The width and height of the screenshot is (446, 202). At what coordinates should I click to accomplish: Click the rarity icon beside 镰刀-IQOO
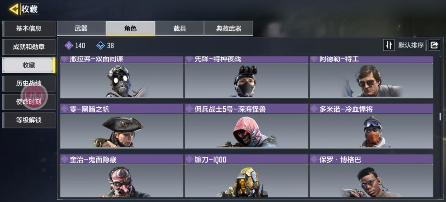pyautogui.click(x=189, y=160)
